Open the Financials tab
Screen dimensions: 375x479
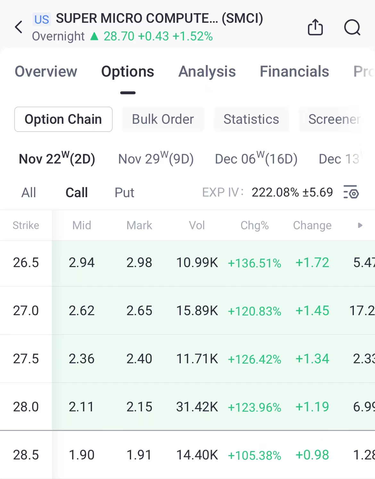tap(294, 71)
